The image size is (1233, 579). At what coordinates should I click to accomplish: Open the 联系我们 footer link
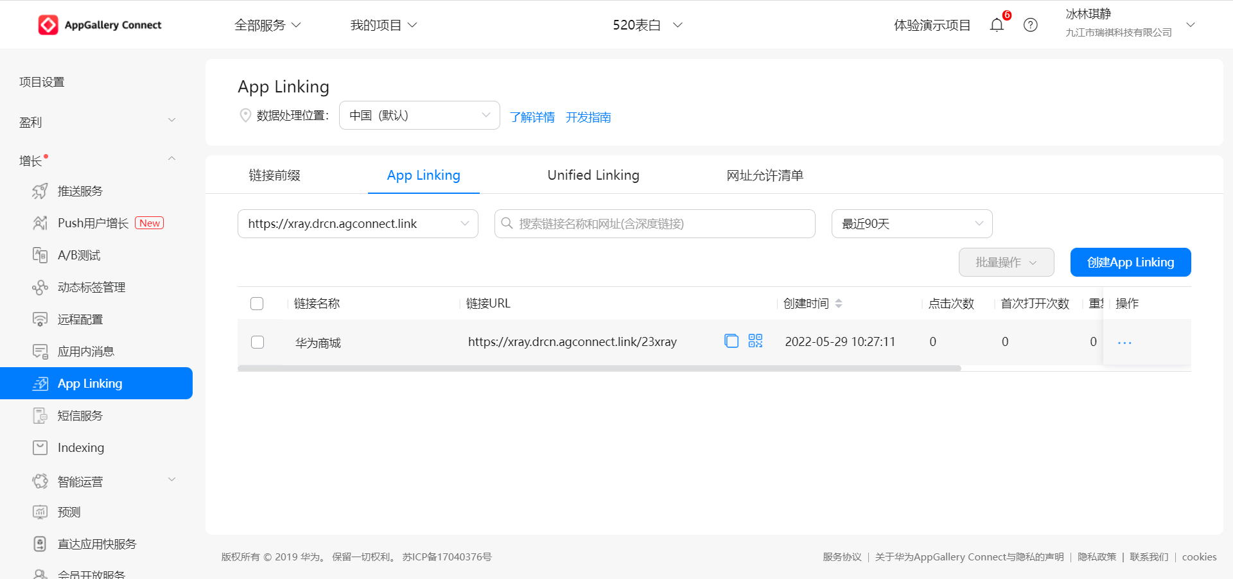pos(1150,557)
